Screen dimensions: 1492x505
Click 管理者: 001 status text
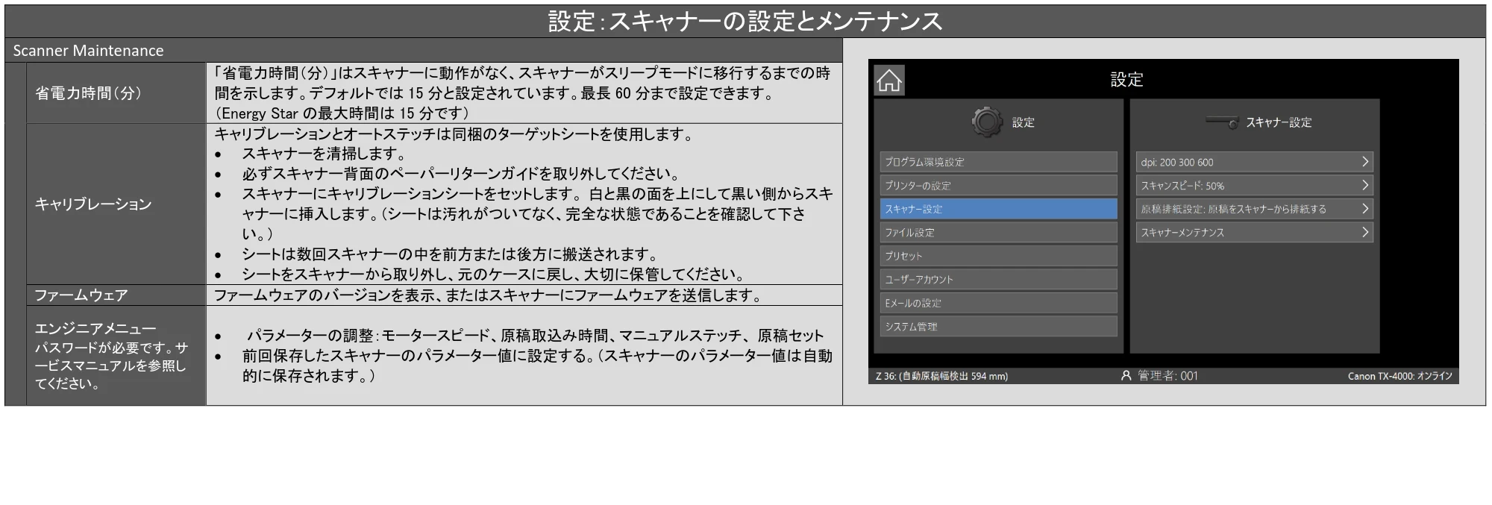click(1167, 375)
